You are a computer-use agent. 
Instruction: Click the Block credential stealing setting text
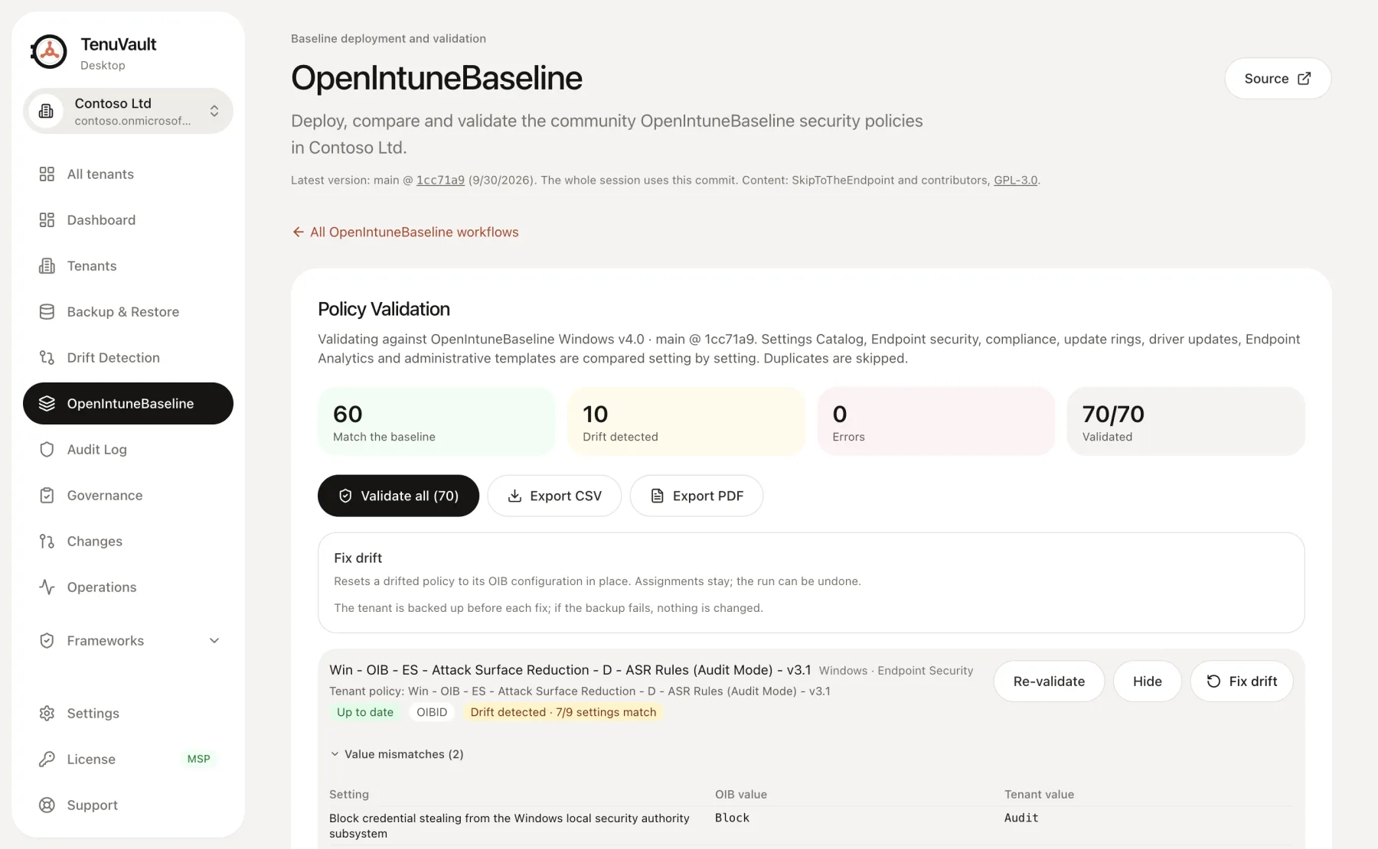click(x=509, y=826)
